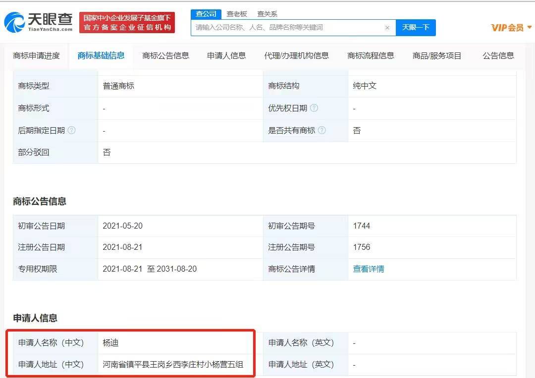Viewport: 535px width, 378px height.
Task: Switch to 查老板 search tab
Action: point(237,14)
